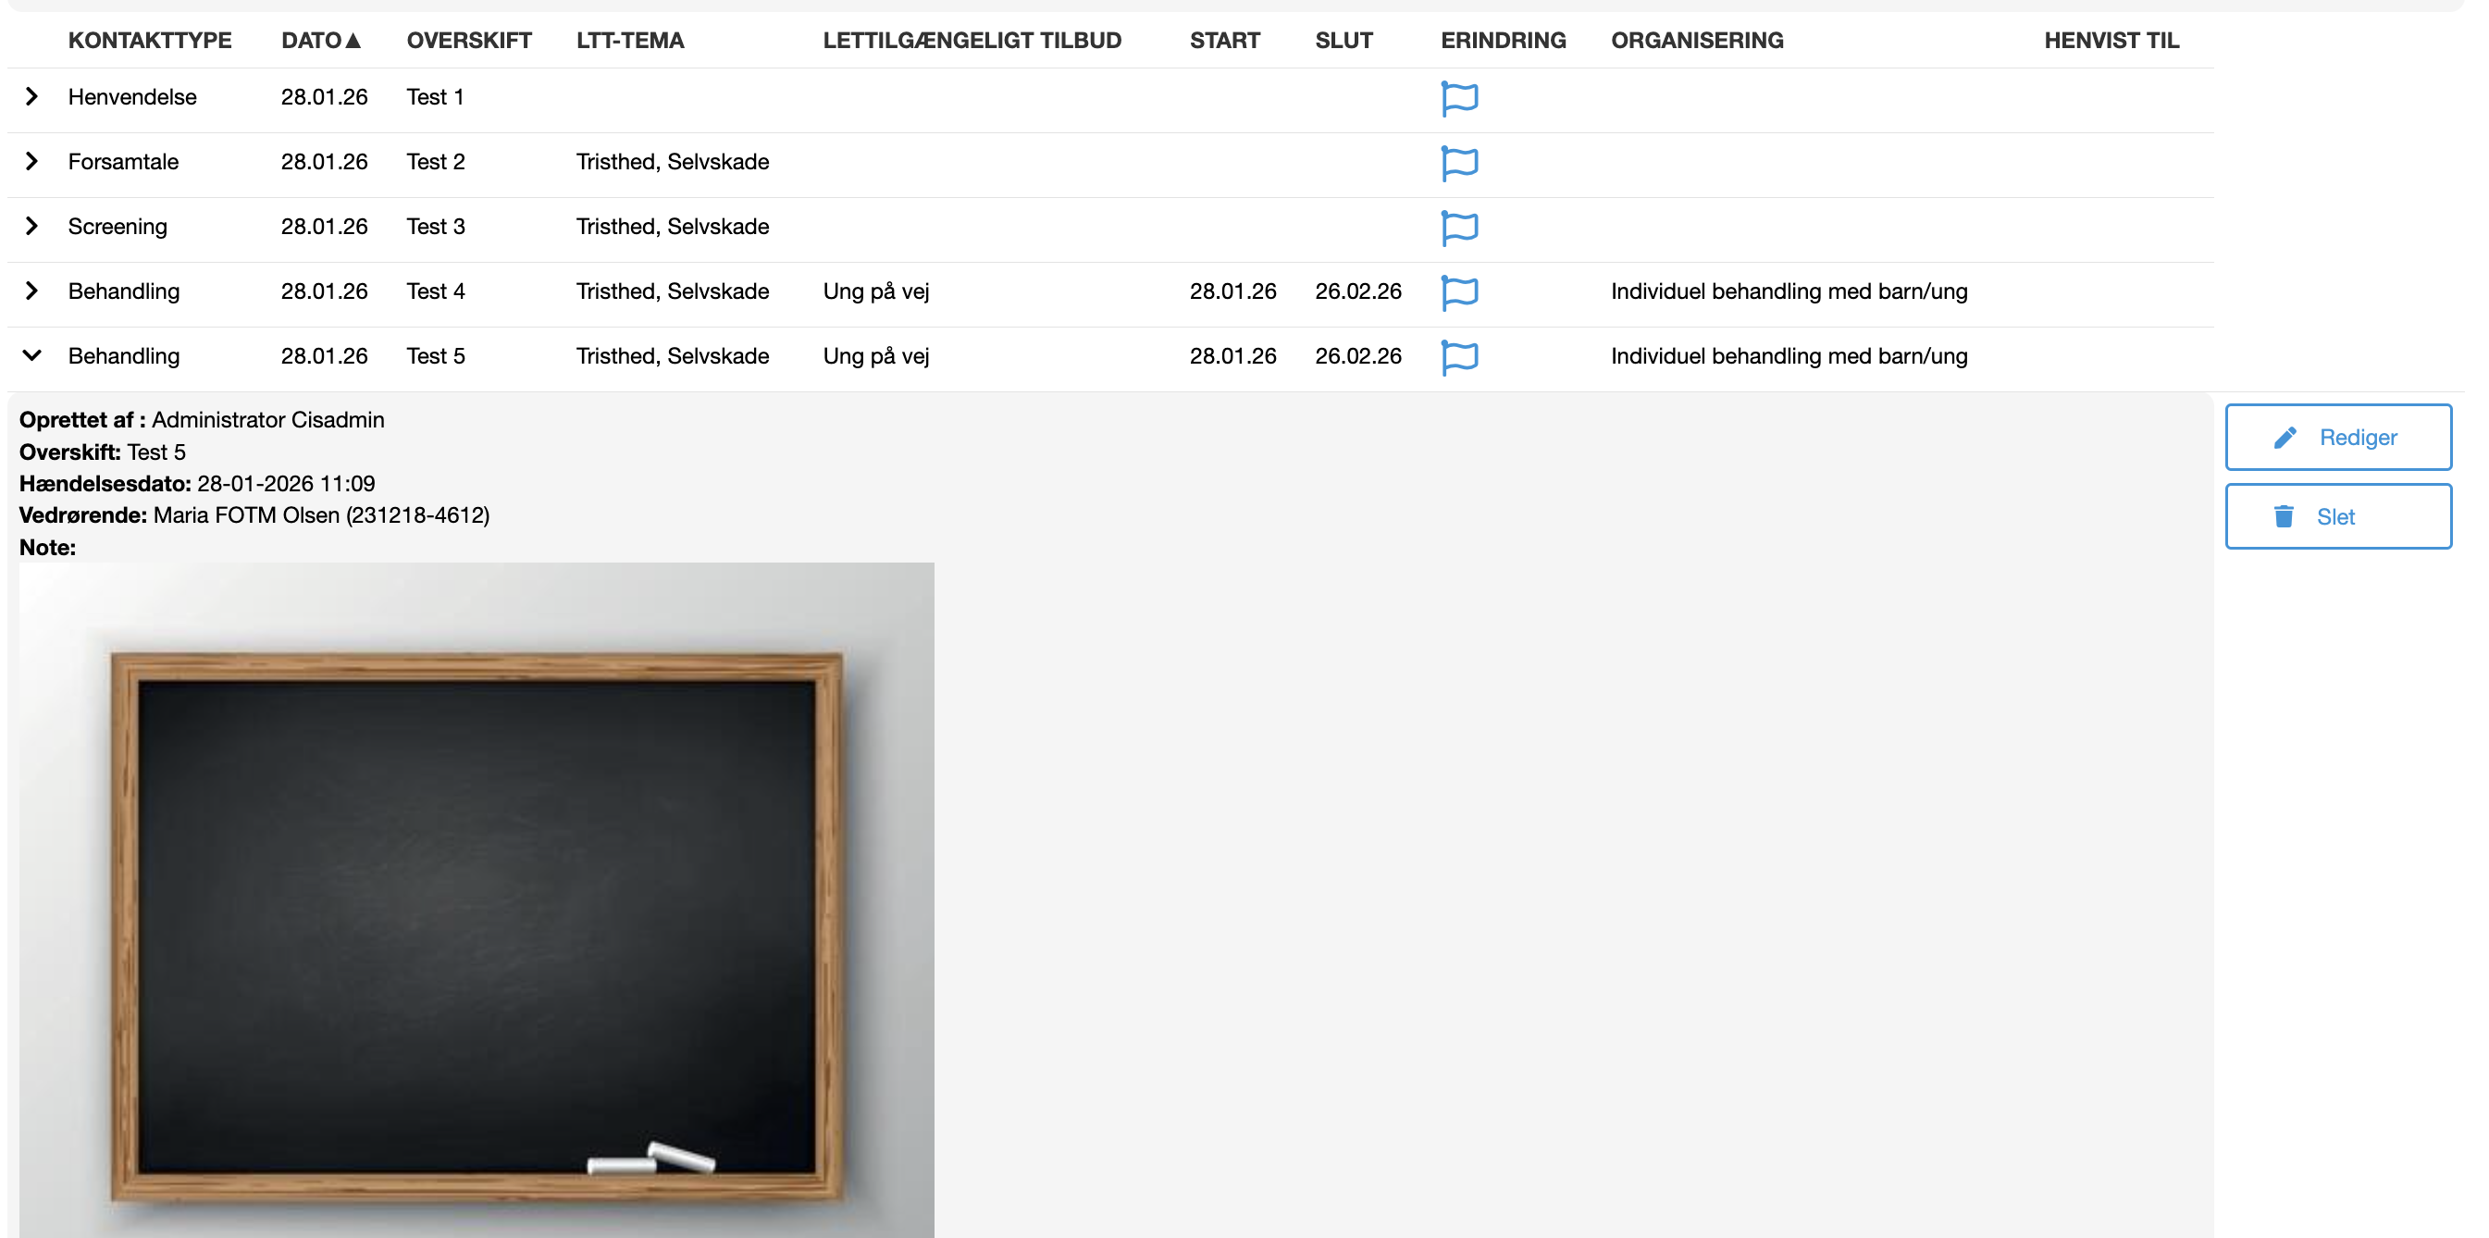Click the pencil icon on Rediger
Viewport: 2489px width, 1238px height.
(x=2285, y=438)
